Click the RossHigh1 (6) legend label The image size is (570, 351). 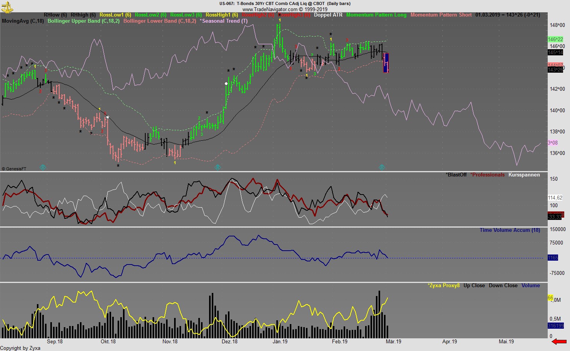(x=222, y=15)
